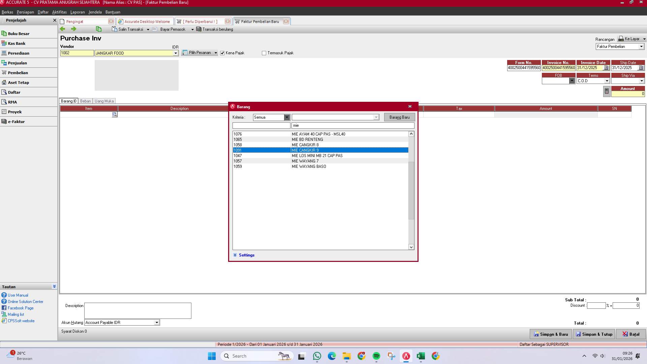Open the calculator icon near Amount
The width and height of the screenshot is (647, 364).
pos(606,91)
